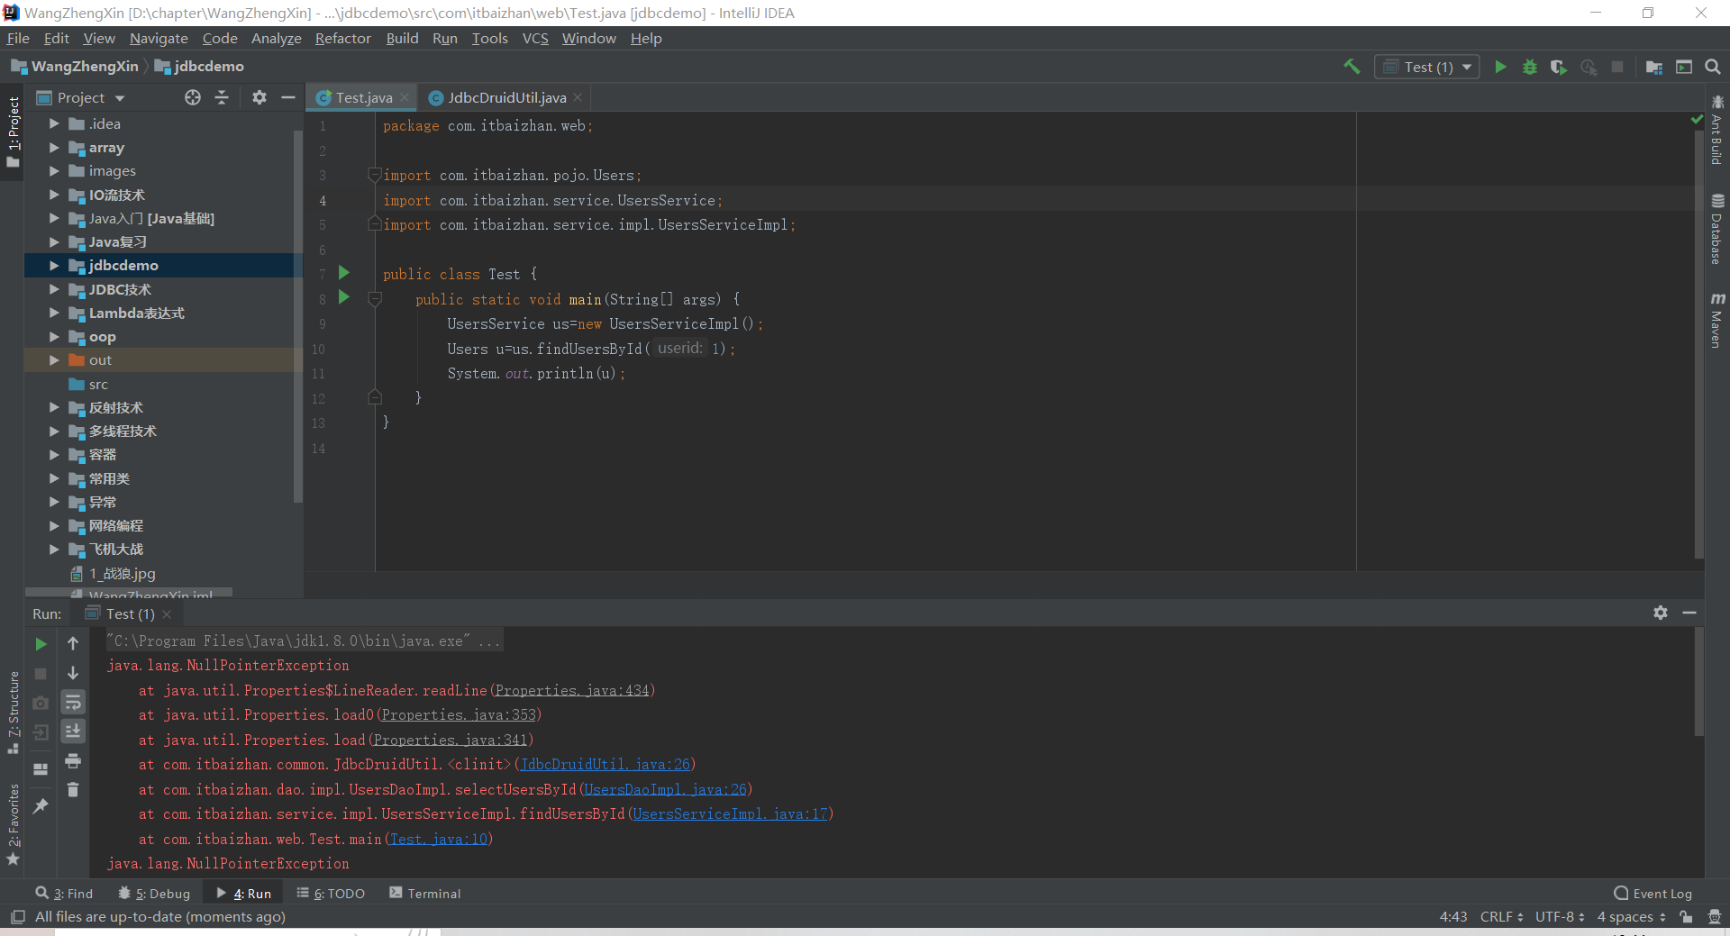Open UsersServiceImpl.java:17 link
The height and width of the screenshot is (936, 1730).
click(x=730, y=813)
